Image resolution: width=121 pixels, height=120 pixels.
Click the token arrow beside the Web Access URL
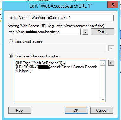pyautogui.click(x=86, y=32)
